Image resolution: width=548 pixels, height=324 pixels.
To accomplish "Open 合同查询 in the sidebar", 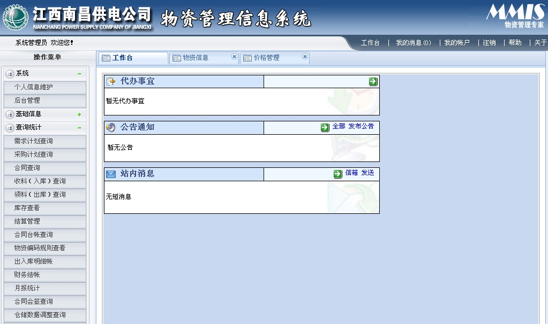I will [27, 168].
